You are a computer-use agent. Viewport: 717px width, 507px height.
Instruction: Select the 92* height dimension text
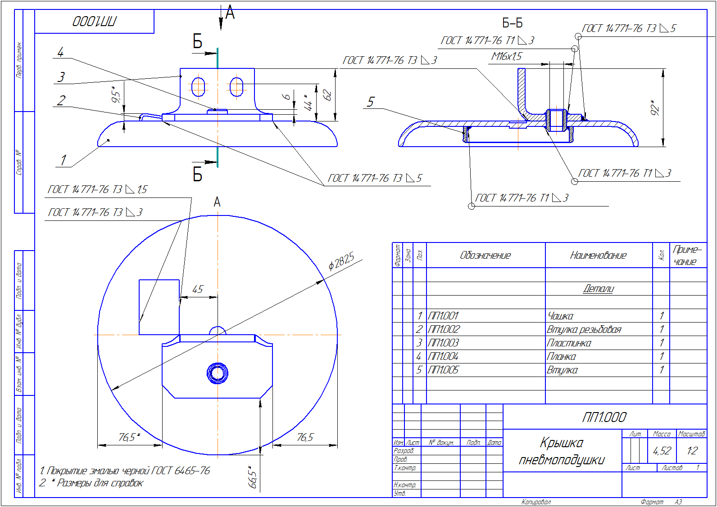tap(654, 108)
